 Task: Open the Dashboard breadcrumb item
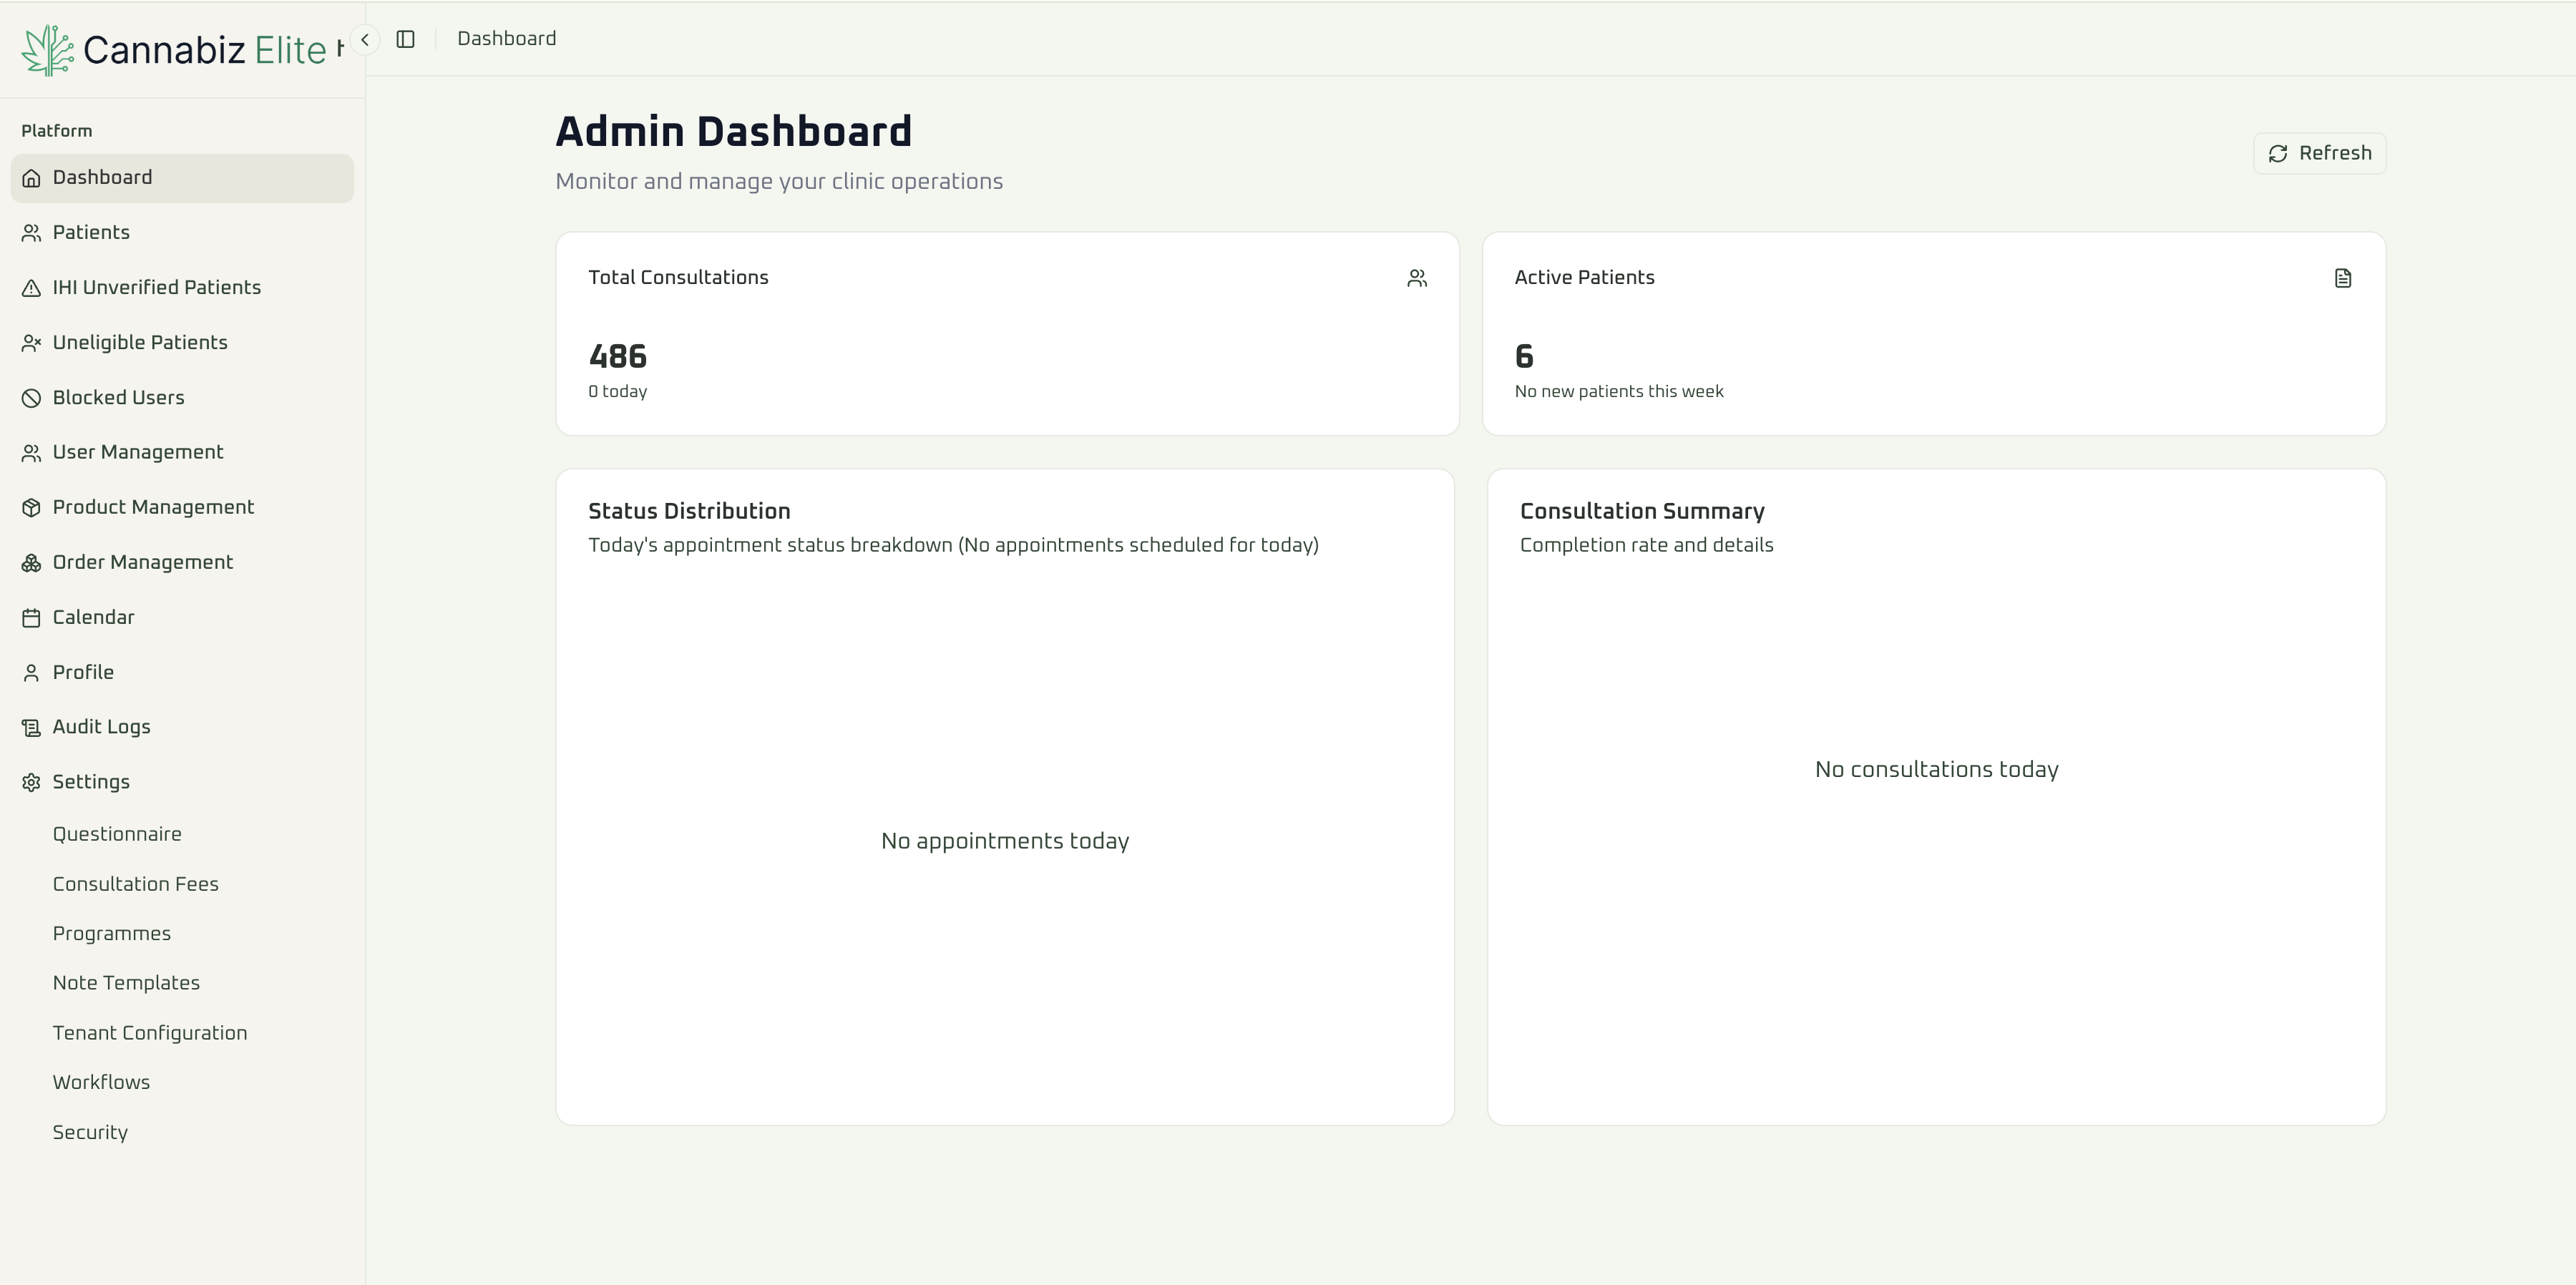pos(506,38)
